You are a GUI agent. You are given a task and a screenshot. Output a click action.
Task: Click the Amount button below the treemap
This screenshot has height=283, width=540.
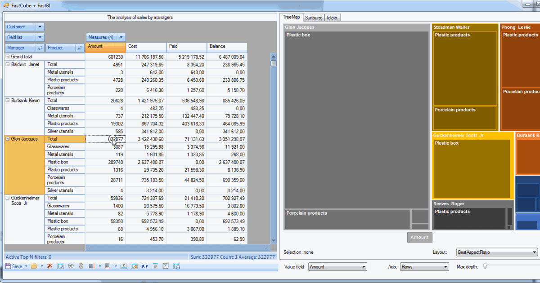pyautogui.click(x=419, y=237)
